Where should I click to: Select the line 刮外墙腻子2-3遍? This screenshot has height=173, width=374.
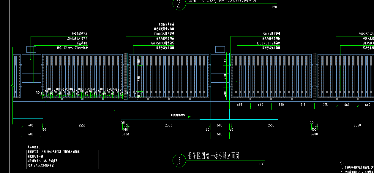(x=42, y=161)
